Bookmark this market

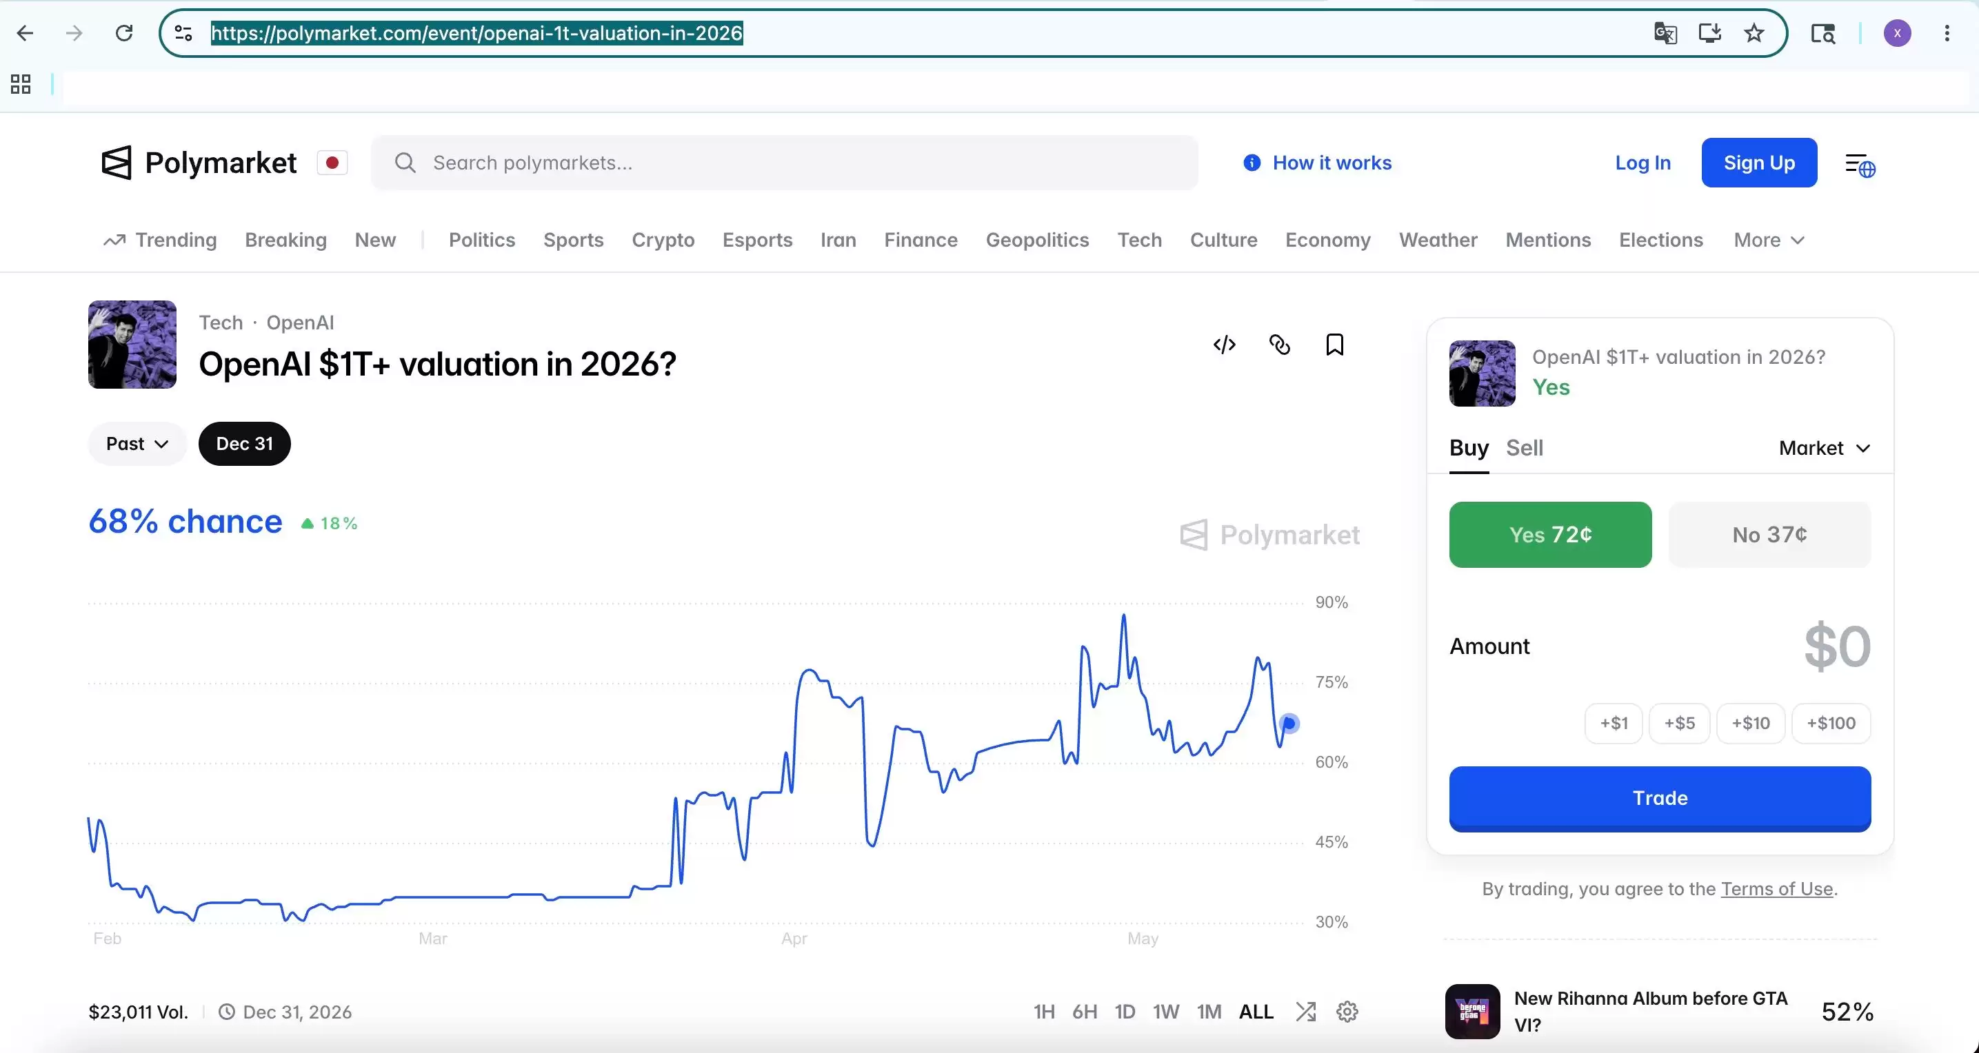point(1334,345)
